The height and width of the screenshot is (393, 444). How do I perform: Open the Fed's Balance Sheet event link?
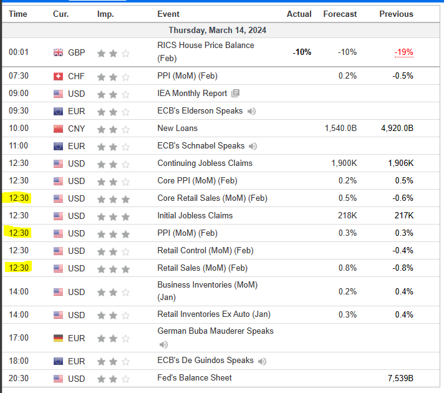(x=195, y=377)
